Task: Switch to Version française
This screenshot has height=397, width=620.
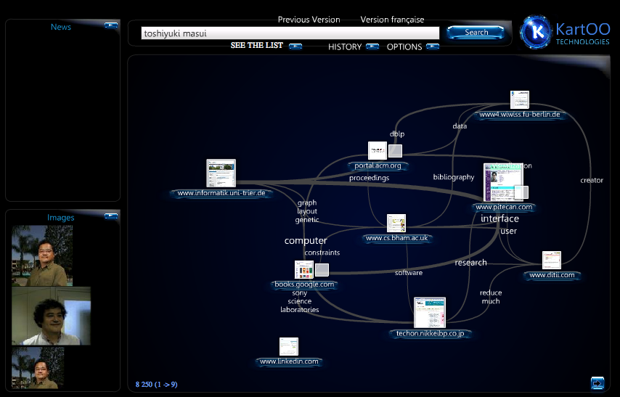Action: (392, 20)
